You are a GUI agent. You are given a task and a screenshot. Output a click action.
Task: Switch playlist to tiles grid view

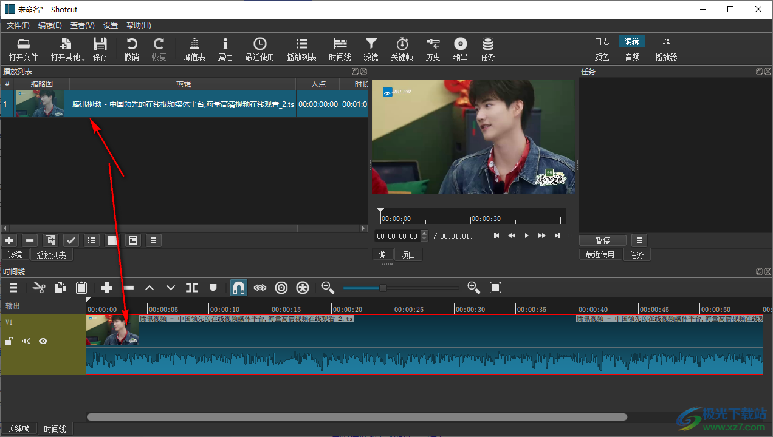pos(112,240)
